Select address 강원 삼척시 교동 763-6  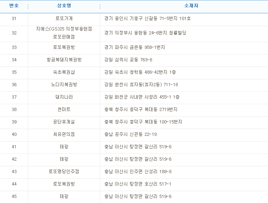pyautogui.click(x=128, y=60)
